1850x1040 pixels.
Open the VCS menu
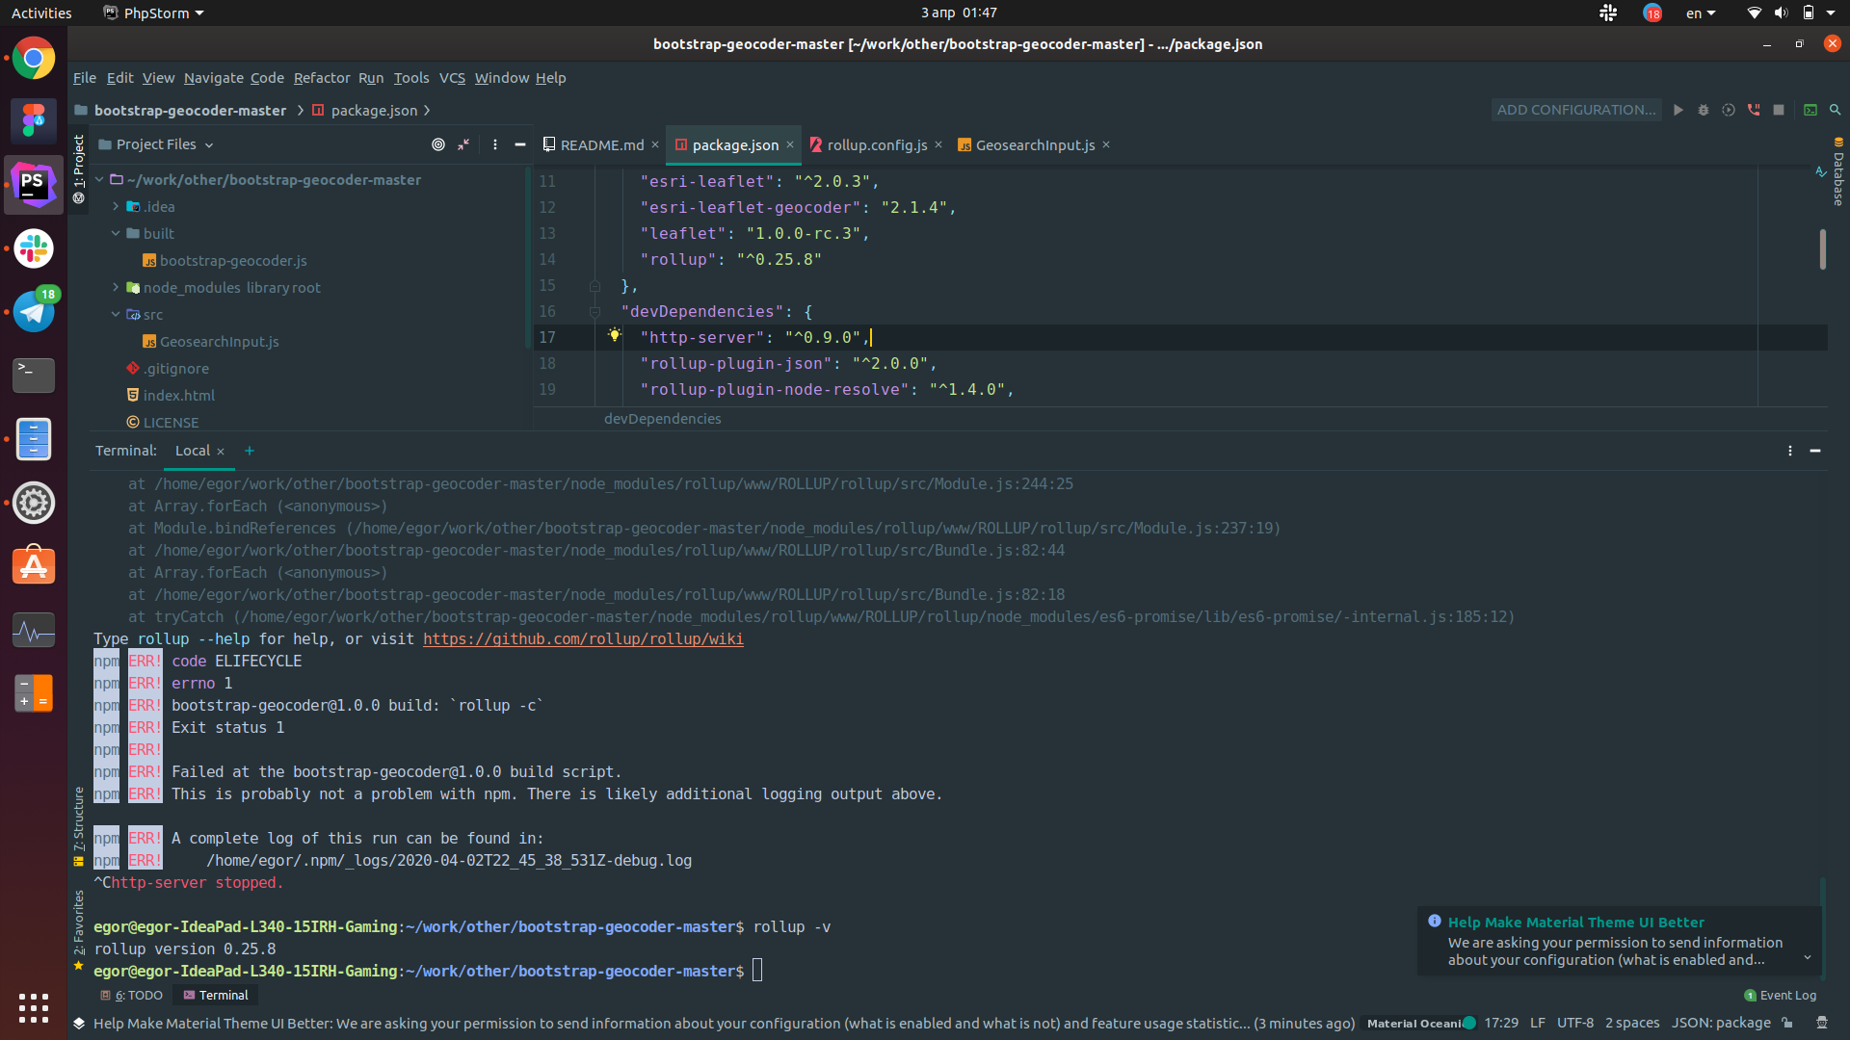pyautogui.click(x=452, y=78)
